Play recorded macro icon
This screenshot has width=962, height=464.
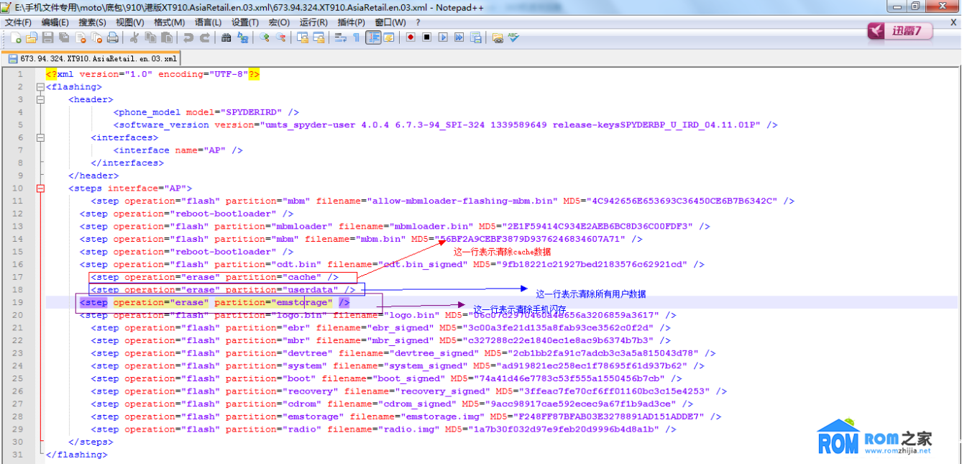point(443,37)
